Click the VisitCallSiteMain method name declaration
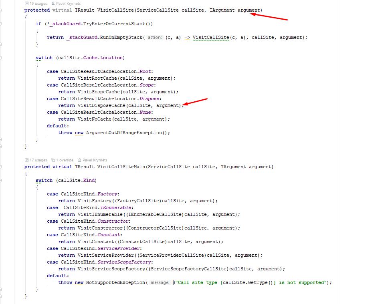The image size is (388, 304). coord(121,167)
